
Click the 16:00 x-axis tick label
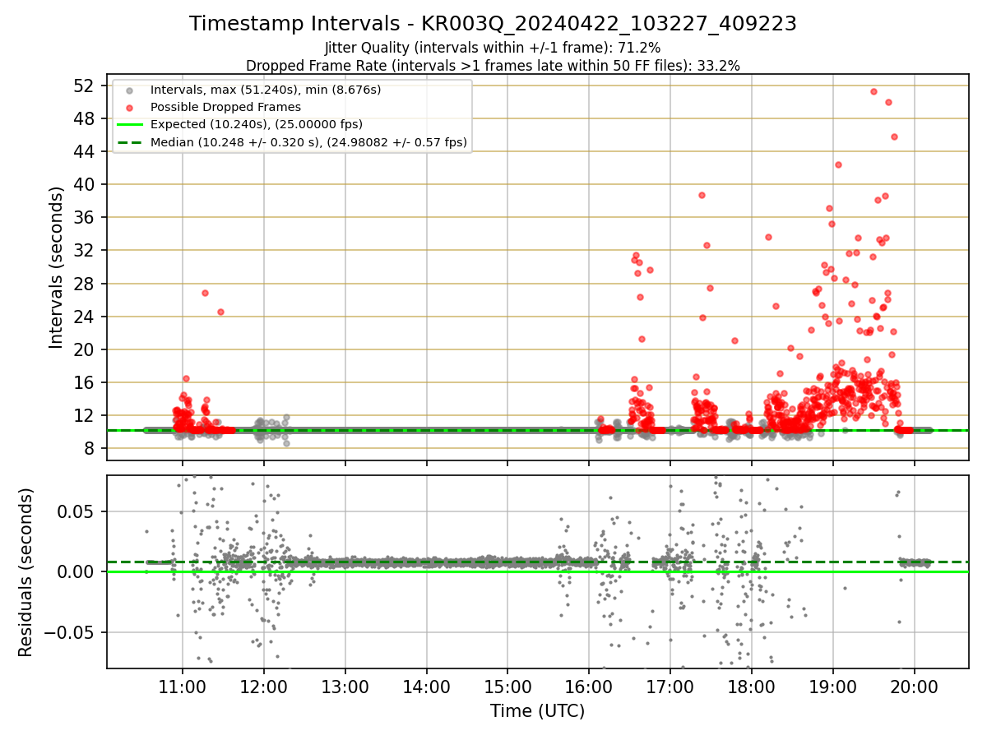(589, 687)
